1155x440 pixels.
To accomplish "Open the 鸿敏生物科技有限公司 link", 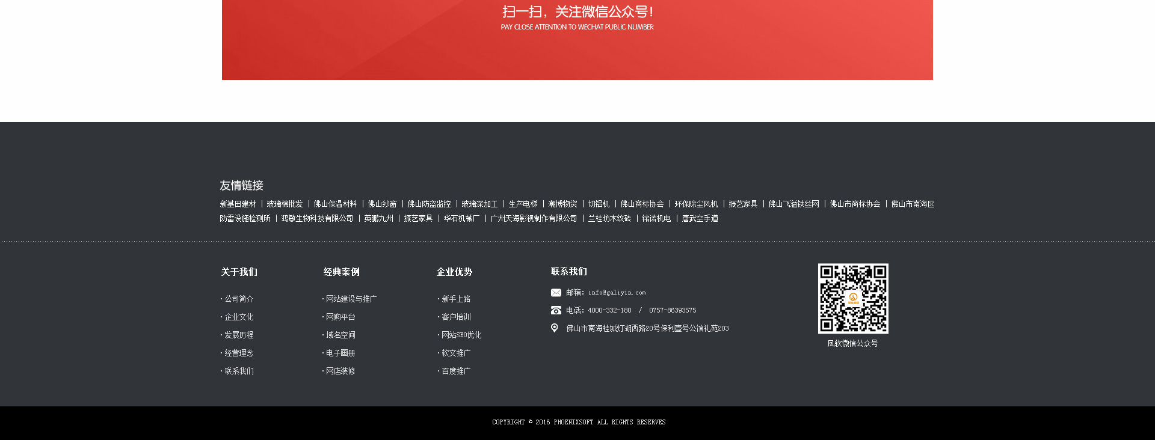I will pyautogui.click(x=317, y=219).
